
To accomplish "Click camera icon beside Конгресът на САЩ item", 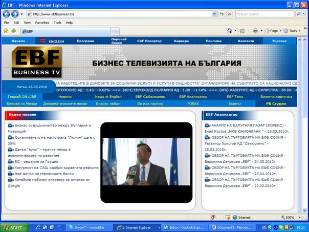I will (11, 167).
